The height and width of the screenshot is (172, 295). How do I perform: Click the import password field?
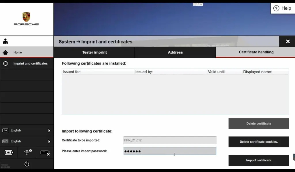[170, 151]
